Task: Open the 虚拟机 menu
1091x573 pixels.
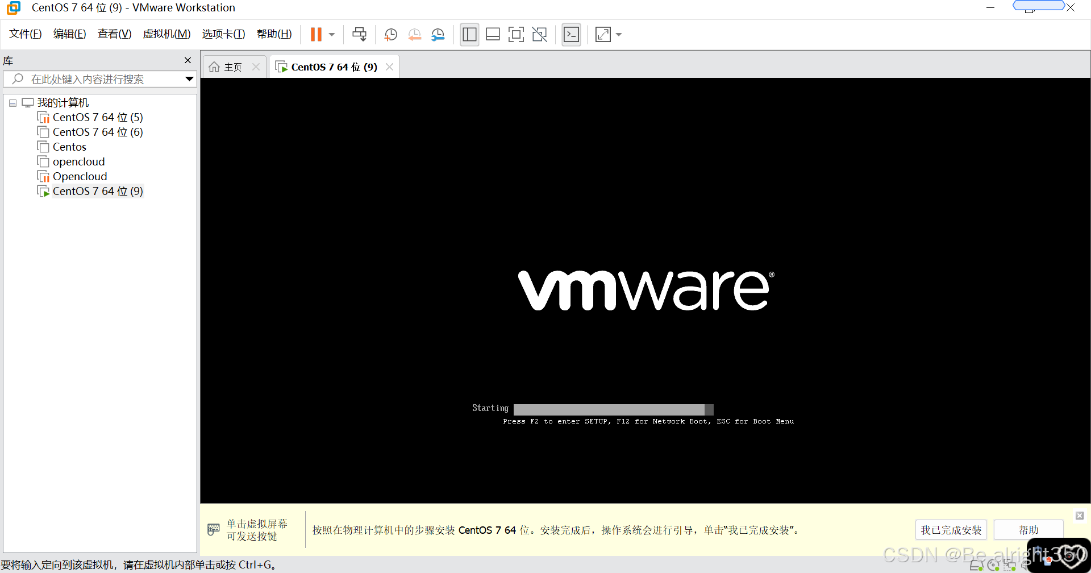Action: pos(166,34)
